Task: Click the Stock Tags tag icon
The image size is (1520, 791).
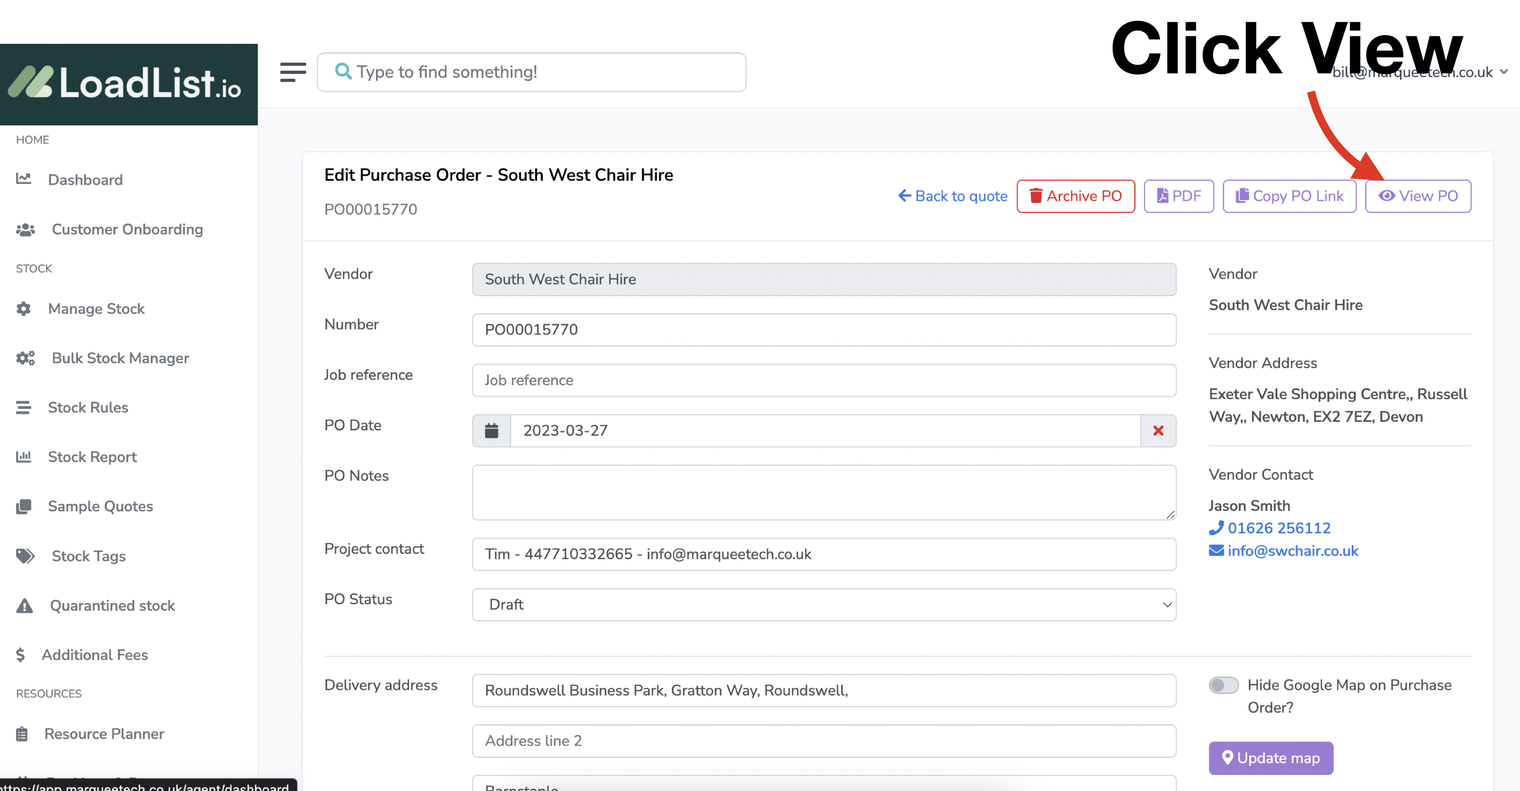Action: click(26, 556)
